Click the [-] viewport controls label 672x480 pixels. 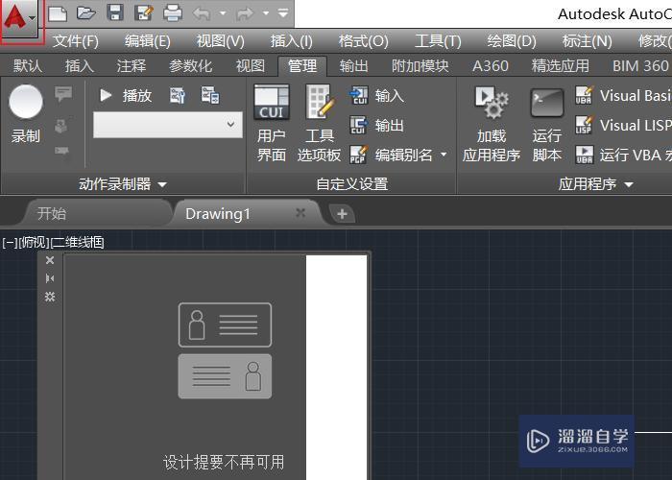pyautogui.click(x=10, y=243)
